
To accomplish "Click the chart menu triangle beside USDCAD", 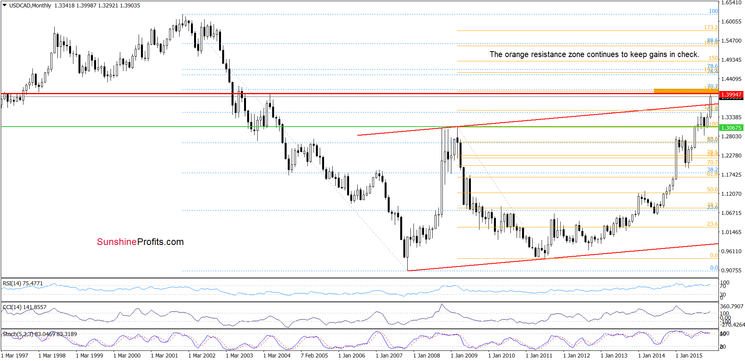I will tap(5, 5).
